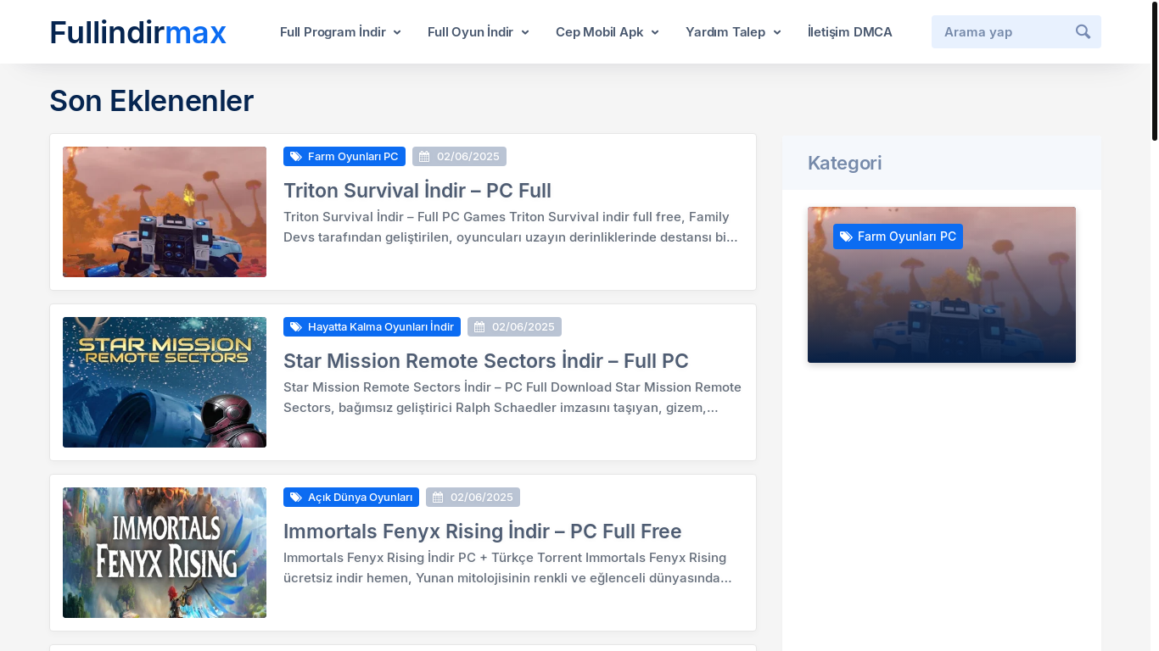The width and height of the screenshot is (1159, 651).
Task: Click Farm Oyunları PC category badge in Triton post
Action: point(344,157)
